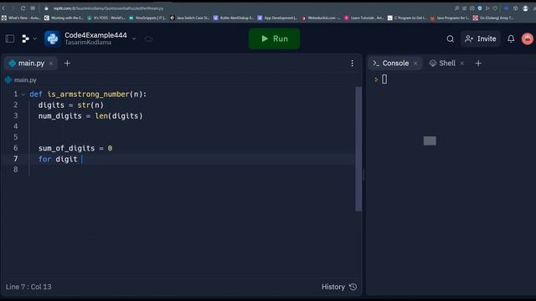Click the Line 7 : Col 13 status

pos(28,287)
